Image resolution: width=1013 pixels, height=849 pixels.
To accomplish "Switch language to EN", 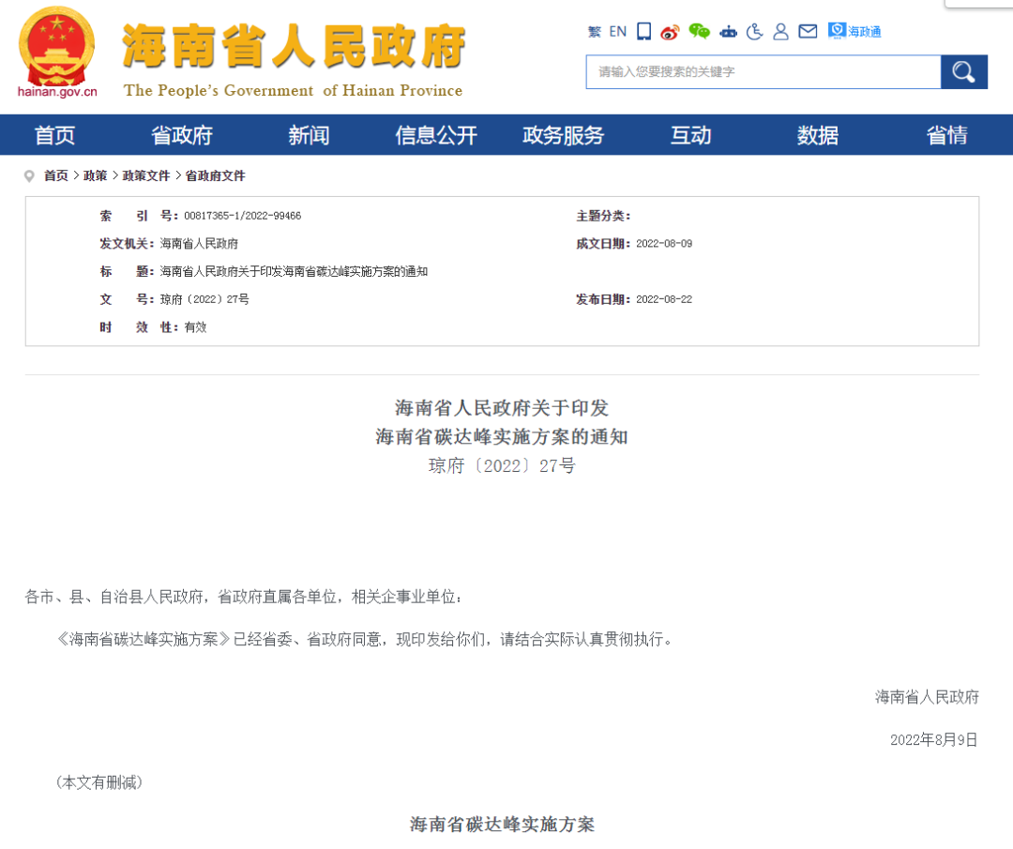I will click(617, 32).
